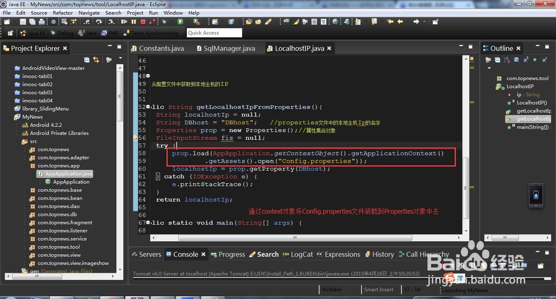Viewport: 556px width, 299px height.
Task: Click the Open Perspective icon
Action: (x=10, y=33)
